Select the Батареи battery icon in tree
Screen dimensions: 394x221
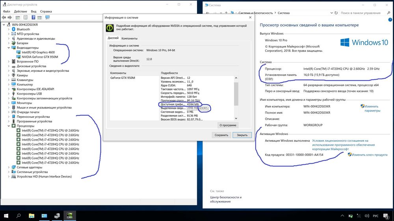coord(13,43)
